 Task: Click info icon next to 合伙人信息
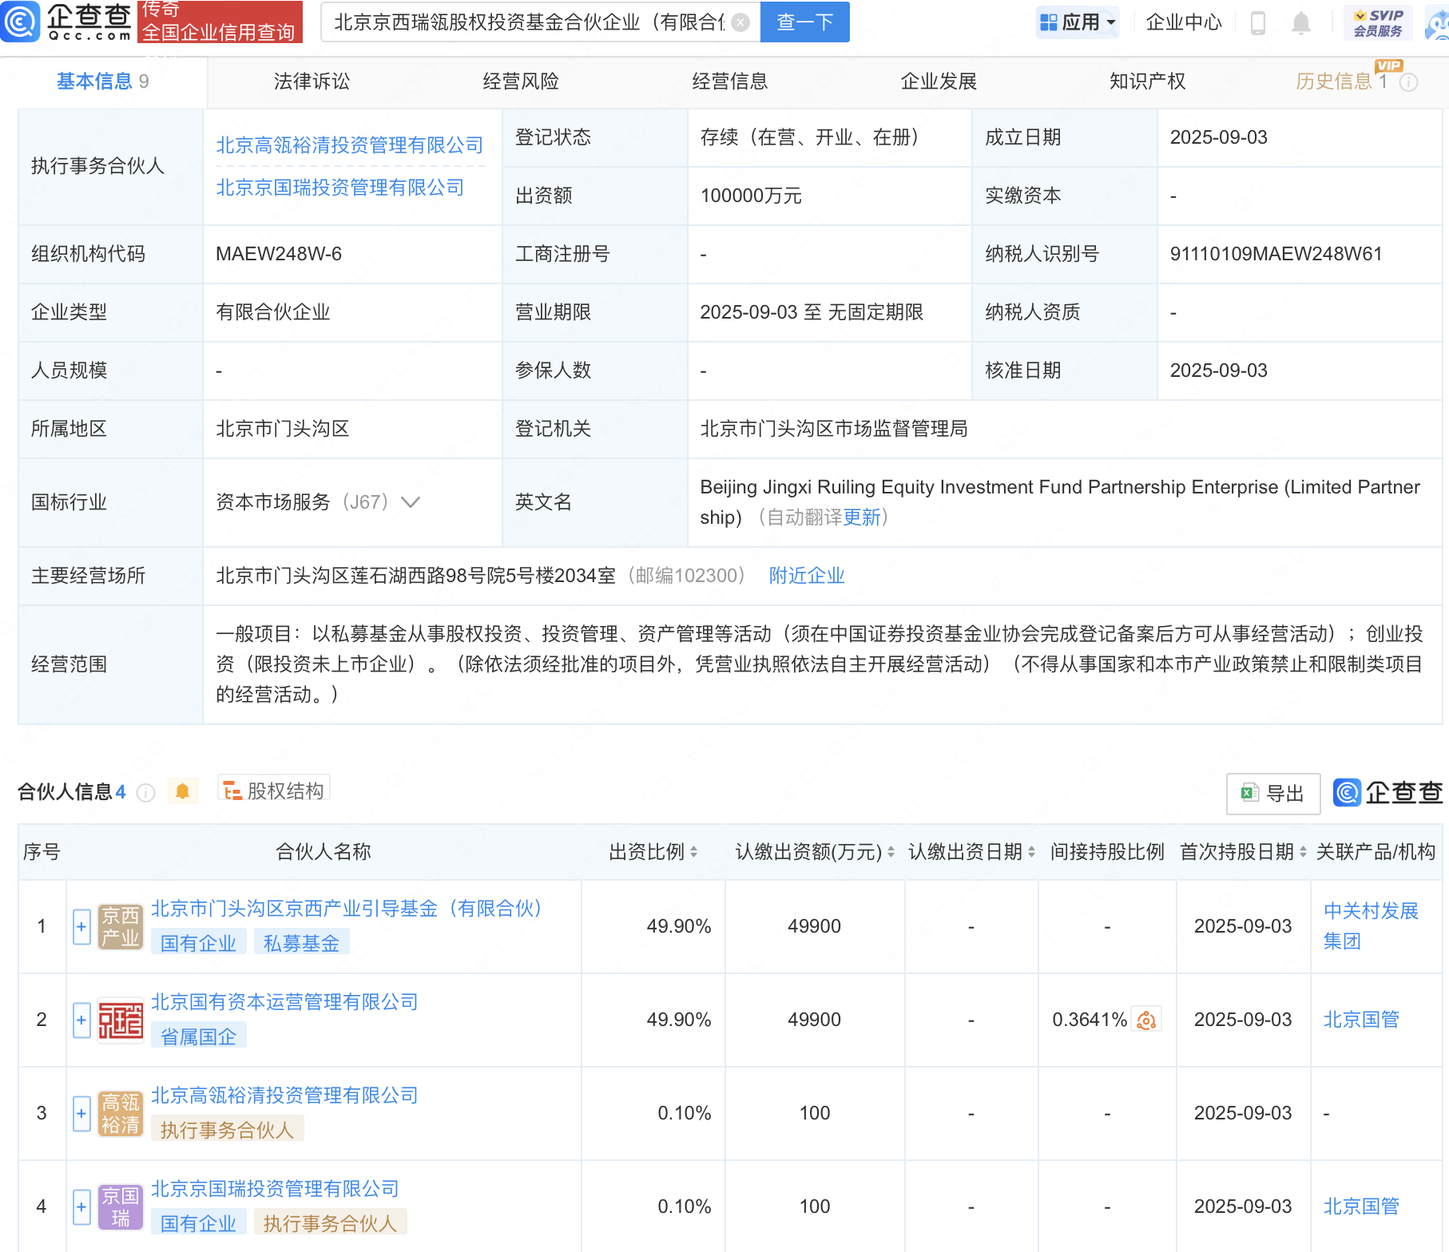tap(146, 792)
